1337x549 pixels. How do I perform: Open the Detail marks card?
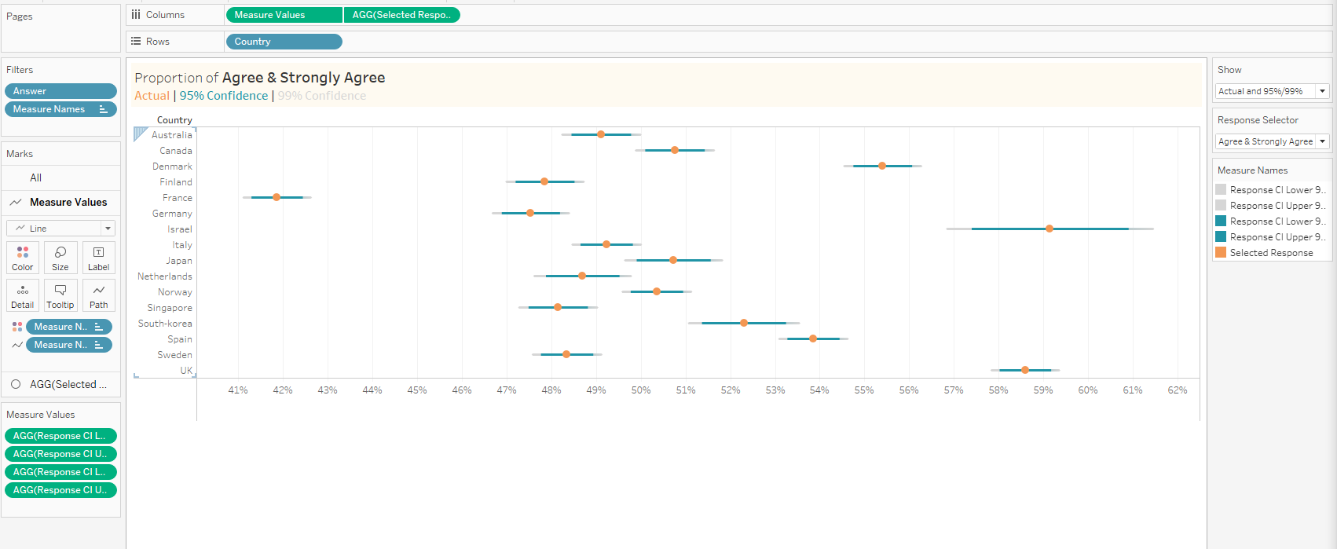23,295
